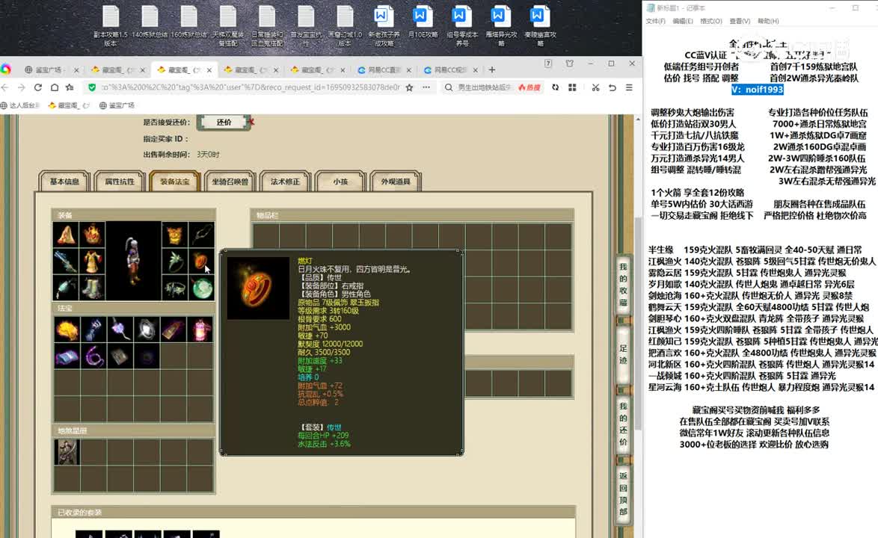Select the boots equipment slot
This screenshot has width=878, height=538.
pos(93,288)
